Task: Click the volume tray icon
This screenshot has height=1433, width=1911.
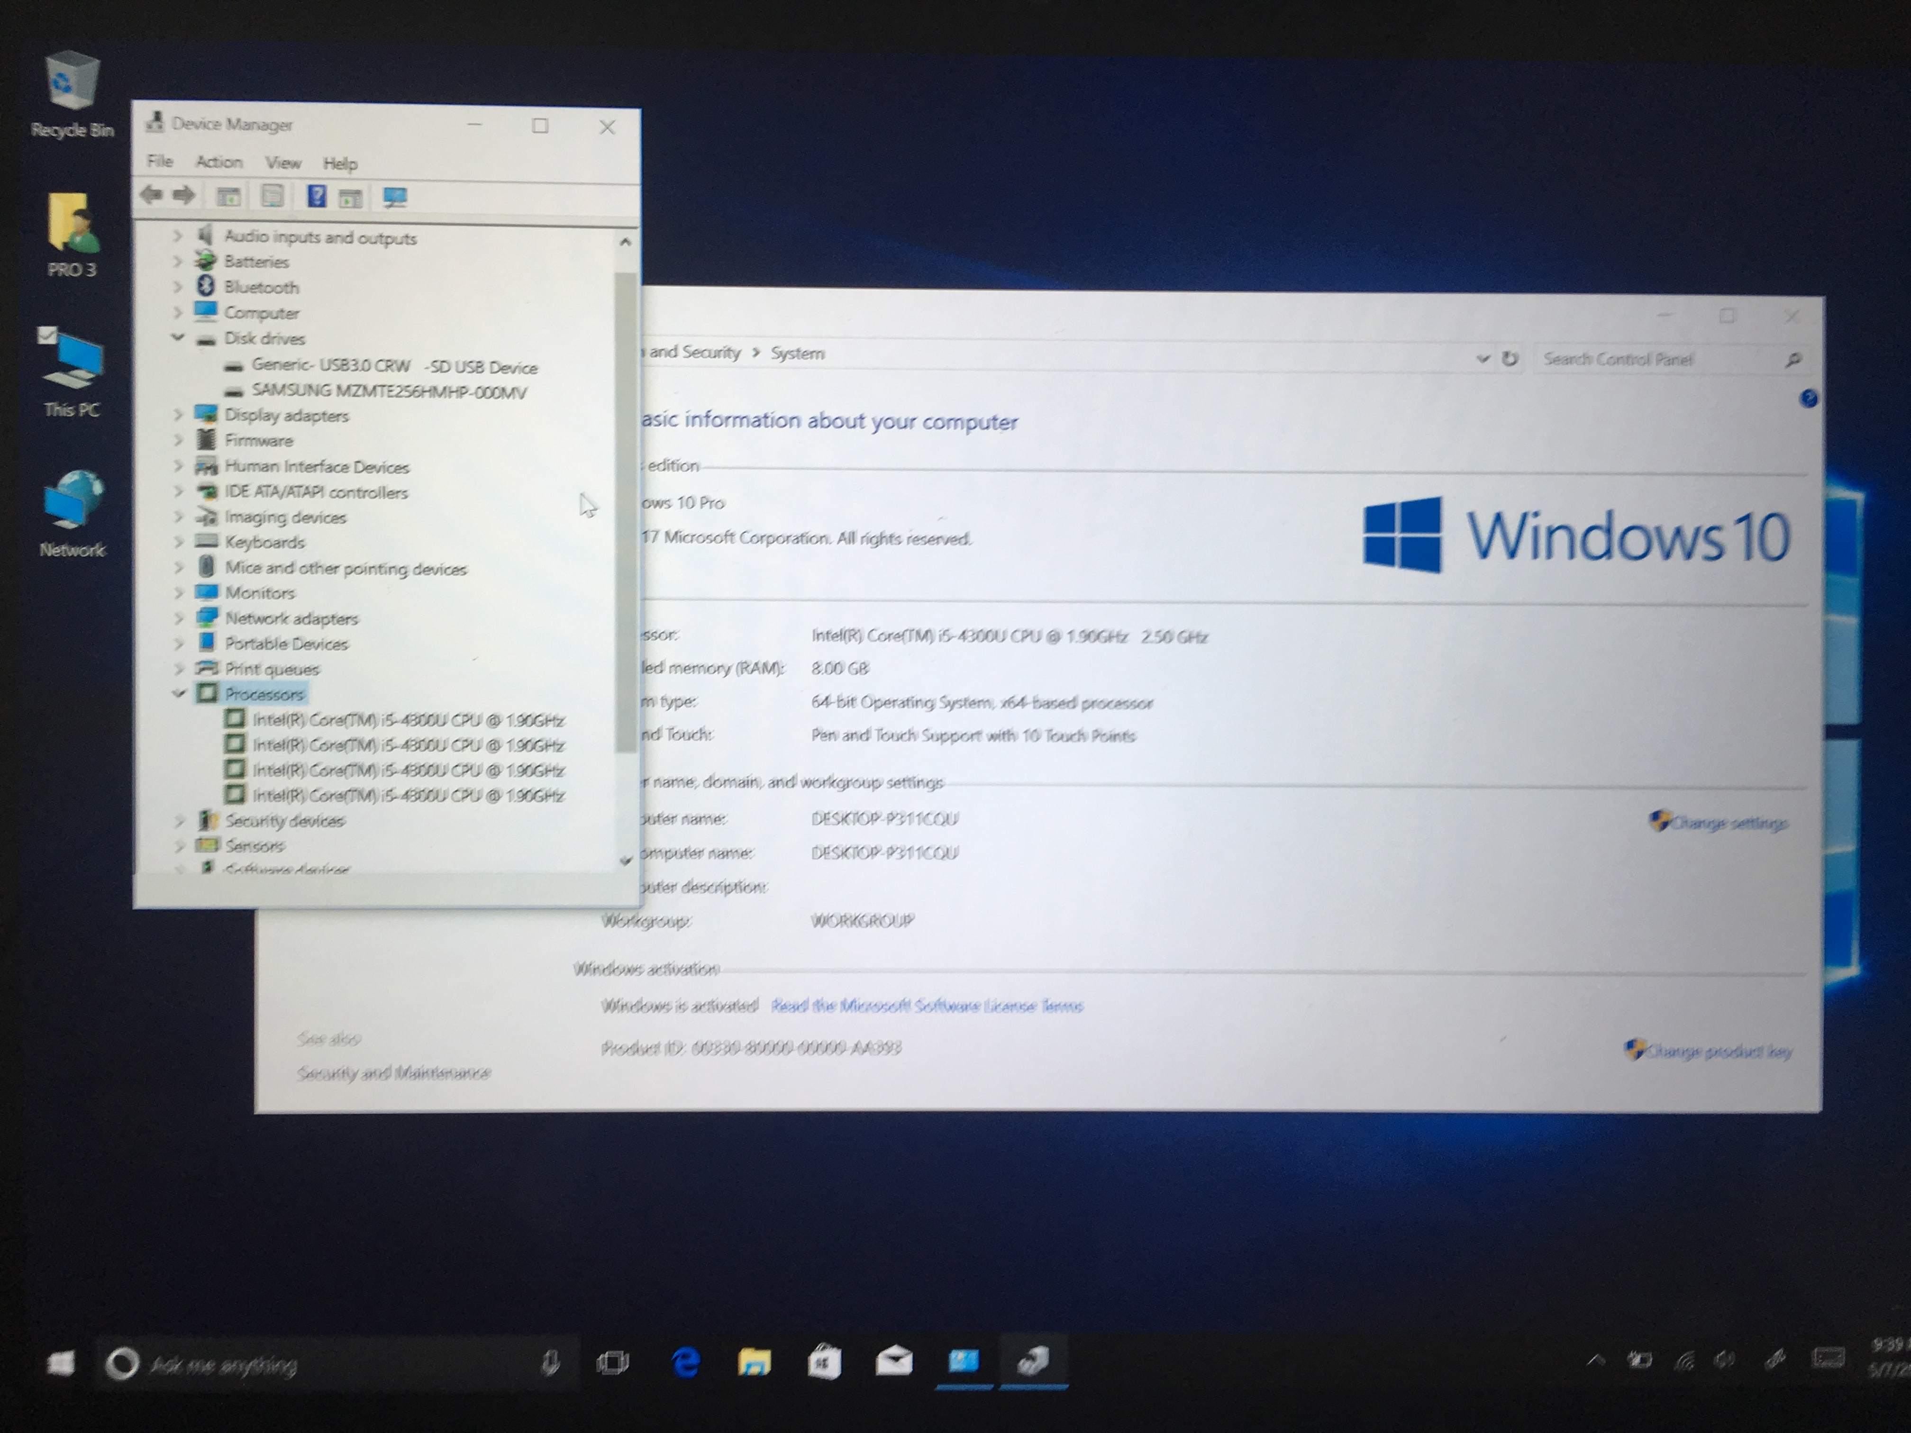Action: coord(1725,1360)
